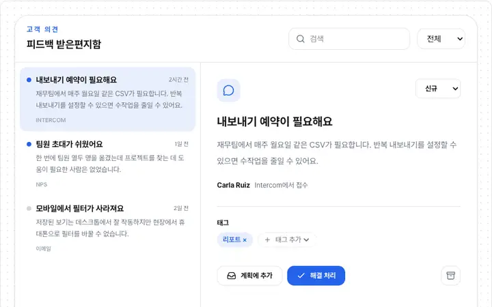This screenshot has width=492, height=307.
Task: Click unread dot on 내보내기 예약이 필요해요
Action: 29,80
